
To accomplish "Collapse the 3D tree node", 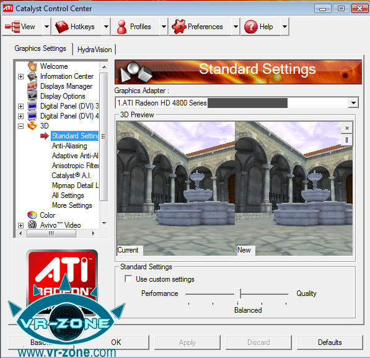I will [21, 126].
